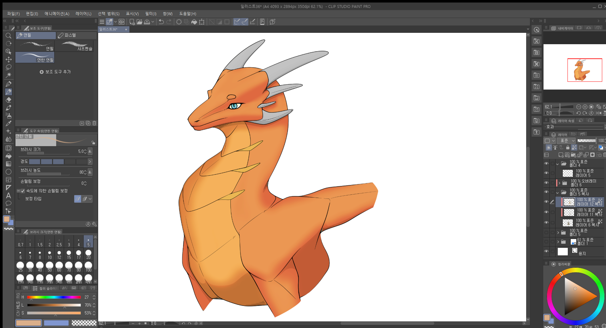Click New document icon in command bar
Image resolution: width=606 pixels, height=328 pixels.
pyautogui.click(x=132, y=22)
